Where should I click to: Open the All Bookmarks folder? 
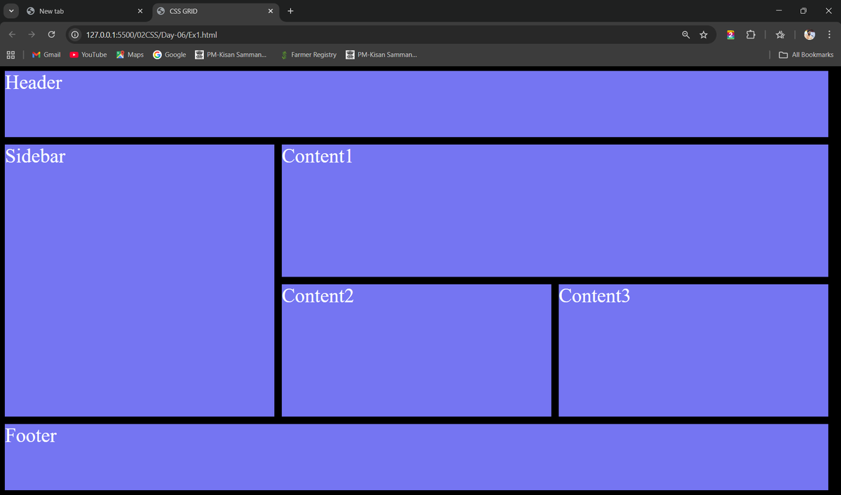coord(806,55)
